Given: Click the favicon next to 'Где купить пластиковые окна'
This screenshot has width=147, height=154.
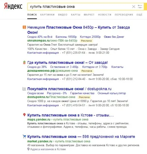Looking at the screenshot, I should [x=24, y=62].
